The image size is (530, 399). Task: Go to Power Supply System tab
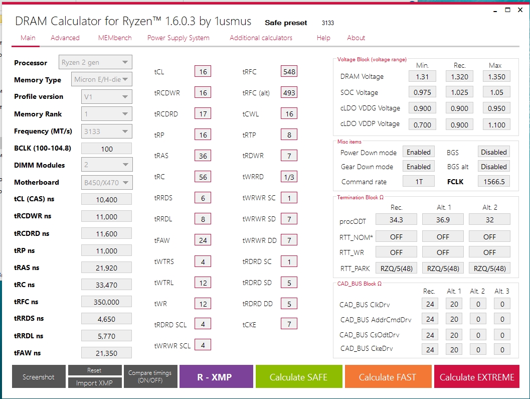(178, 38)
